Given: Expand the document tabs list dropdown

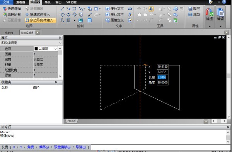Looking at the screenshot, I should click(226, 32).
